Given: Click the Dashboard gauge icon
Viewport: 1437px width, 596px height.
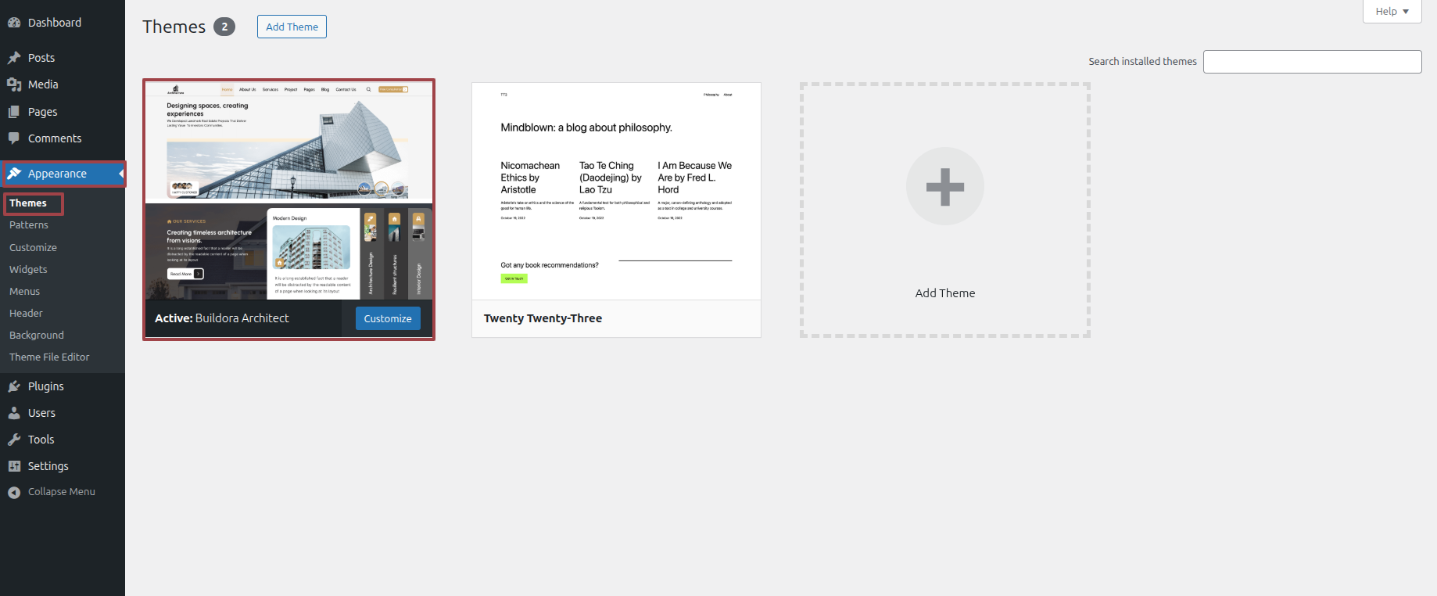Looking at the screenshot, I should (x=14, y=23).
